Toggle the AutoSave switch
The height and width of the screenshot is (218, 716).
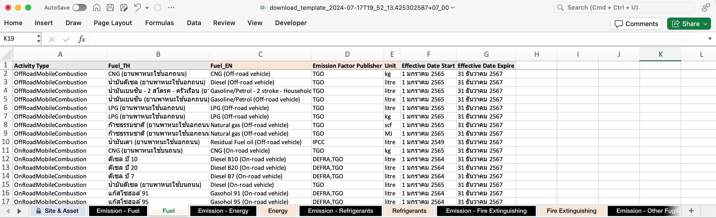(x=80, y=8)
